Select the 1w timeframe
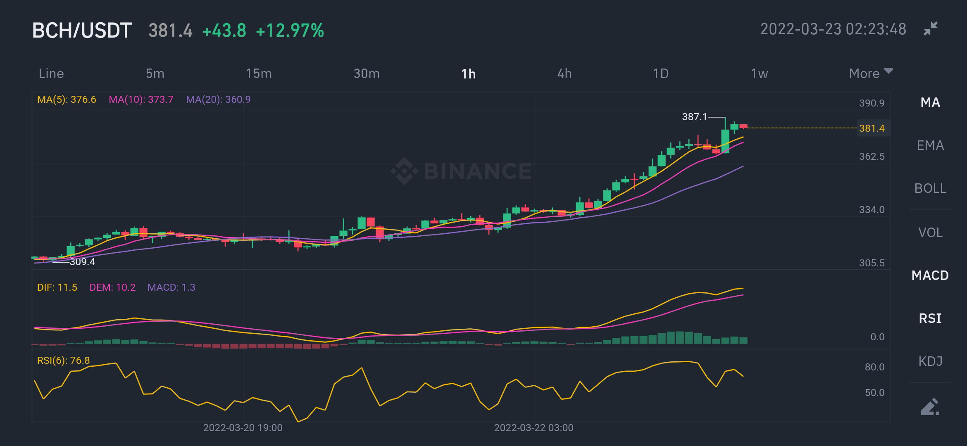The image size is (967, 446). (x=759, y=74)
